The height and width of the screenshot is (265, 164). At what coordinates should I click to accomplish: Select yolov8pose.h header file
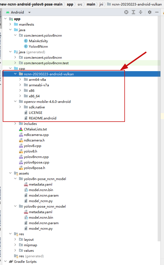pyautogui.click(x=34, y=168)
